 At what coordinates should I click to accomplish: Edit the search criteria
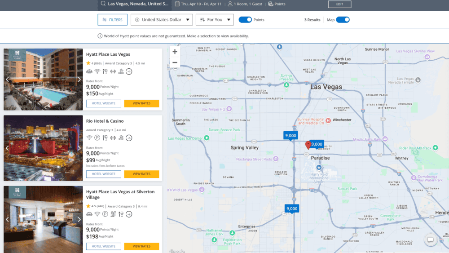click(x=339, y=4)
